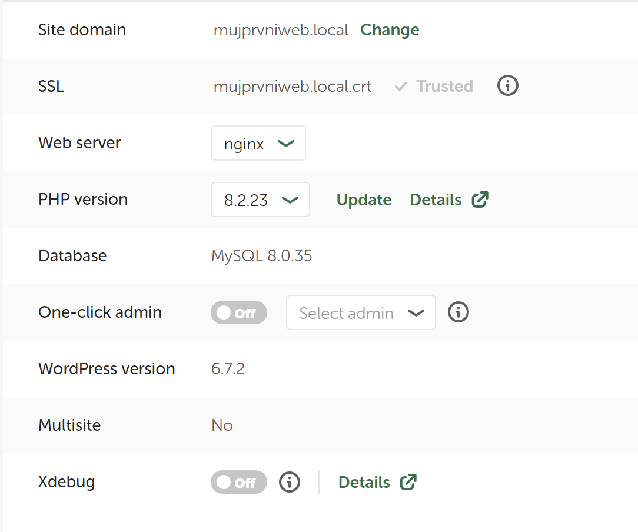Click the One-click admin info icon
Screen dimensions: 638x532
458,312
